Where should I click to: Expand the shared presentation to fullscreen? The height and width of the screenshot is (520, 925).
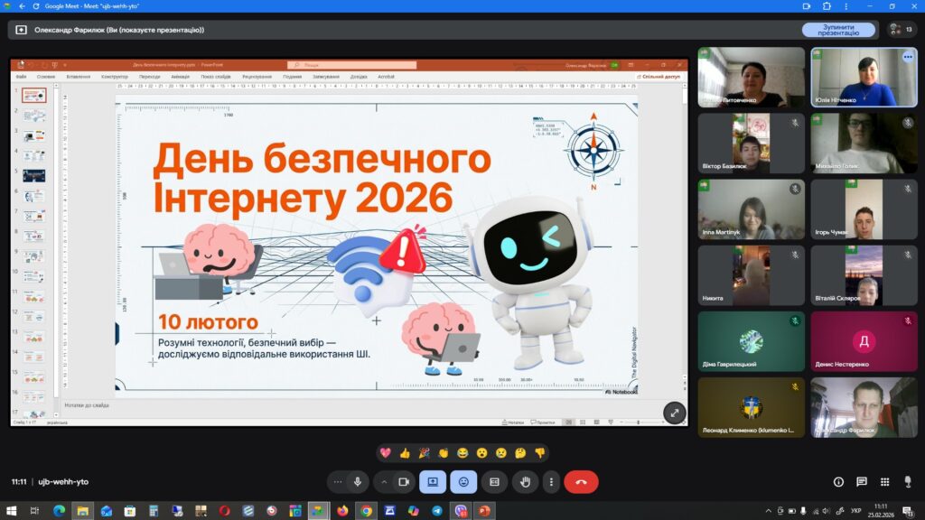674,413
